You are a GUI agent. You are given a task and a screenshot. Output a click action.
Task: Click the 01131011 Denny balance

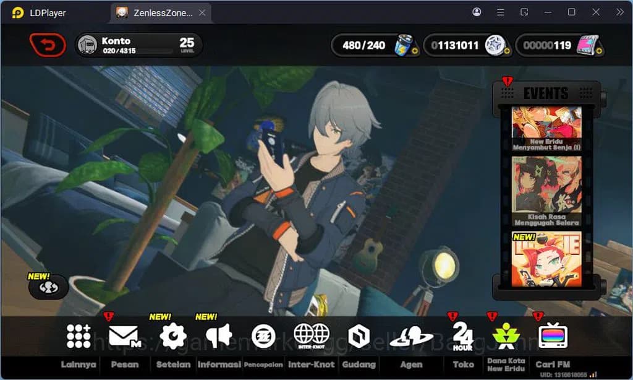pos(454,45)
